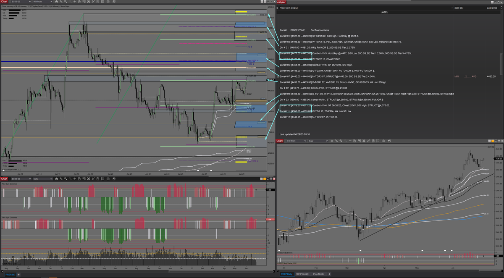Open bar type selector in 60 Minute chart toolbar
This screenshot has height=278, width=504.
pos(57,2)
